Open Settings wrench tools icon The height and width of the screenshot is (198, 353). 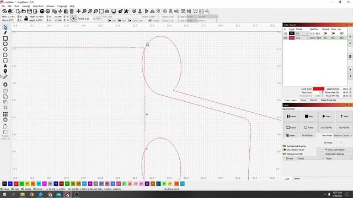[126, 11]
